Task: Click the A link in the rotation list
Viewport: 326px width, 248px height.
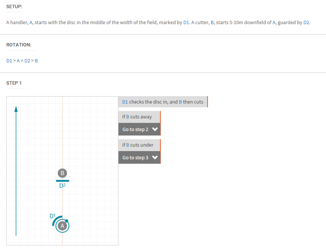Action: pos(18,61)
